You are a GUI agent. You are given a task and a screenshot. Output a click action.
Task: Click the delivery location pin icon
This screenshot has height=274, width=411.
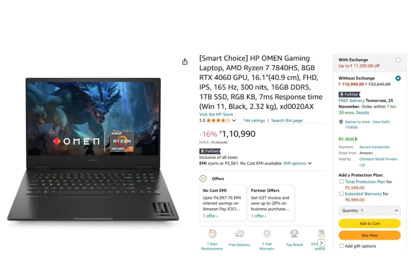341,122
